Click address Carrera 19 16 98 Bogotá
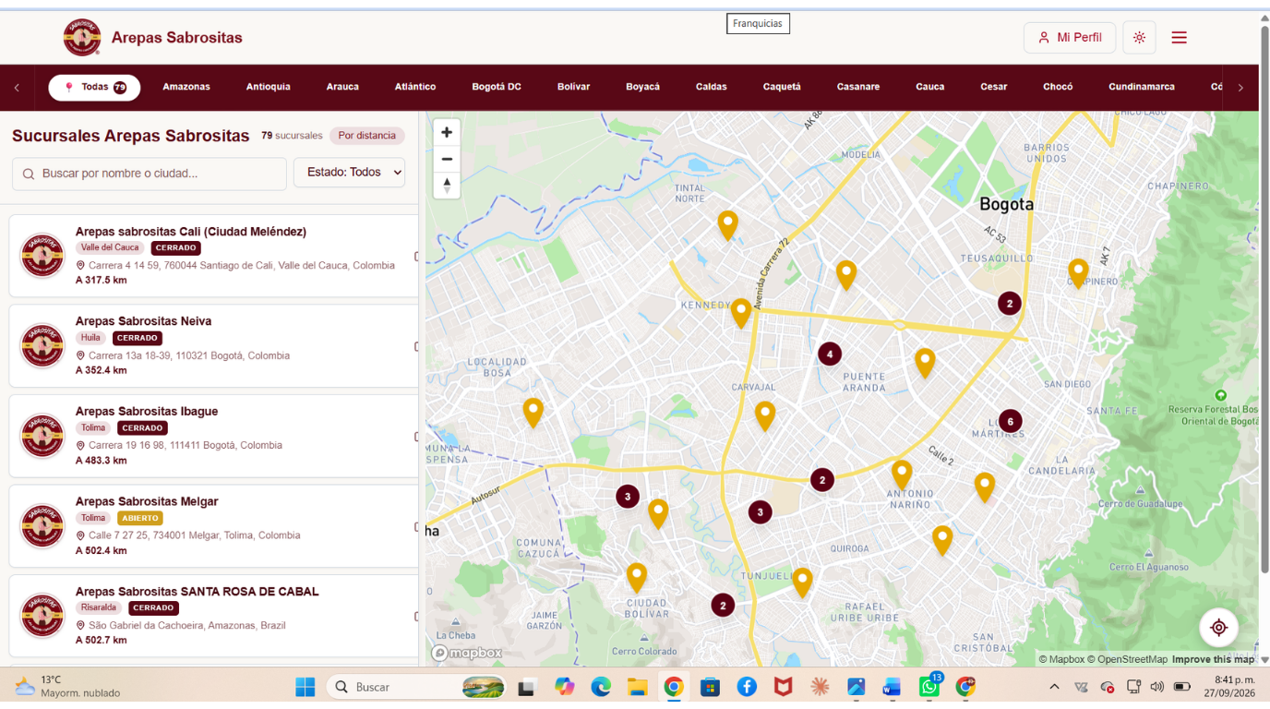This screenshot has width=1270, height=709. pos(186,445)
